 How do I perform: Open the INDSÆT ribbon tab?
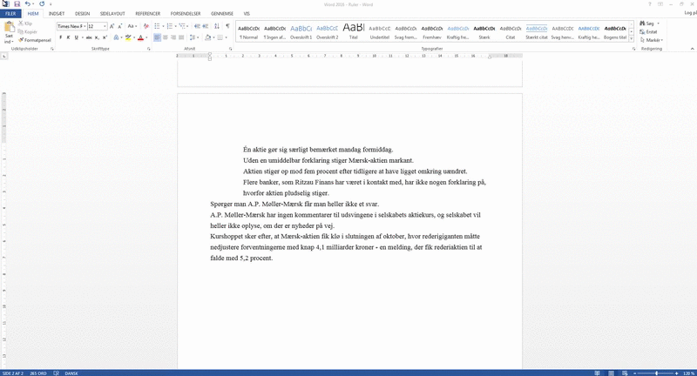(x=56, y=14)
